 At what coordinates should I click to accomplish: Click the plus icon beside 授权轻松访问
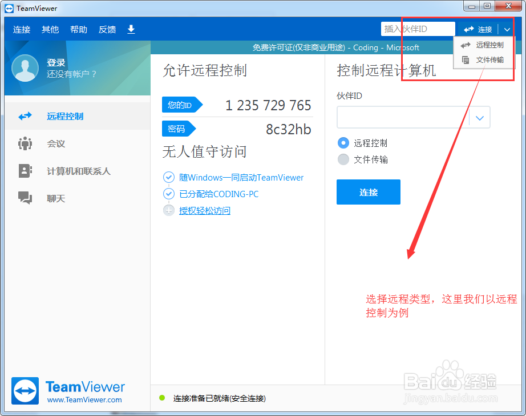coord(169,211)
